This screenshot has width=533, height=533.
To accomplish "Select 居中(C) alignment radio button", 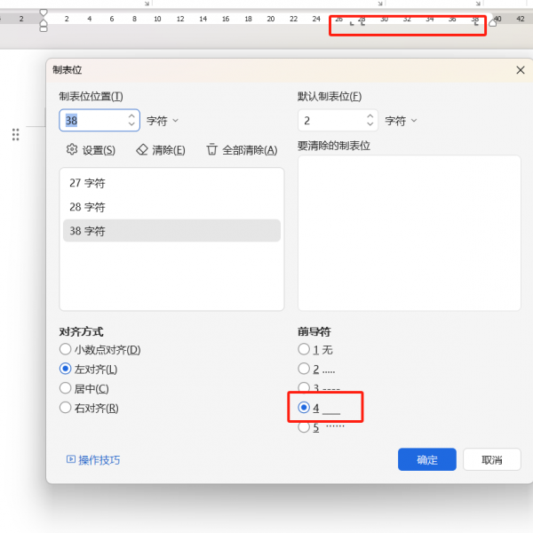I will pyautogui.click(x=65, y=388).
